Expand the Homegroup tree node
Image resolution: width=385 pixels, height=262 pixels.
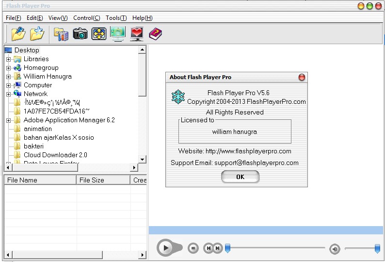click(x=9, y=68)
